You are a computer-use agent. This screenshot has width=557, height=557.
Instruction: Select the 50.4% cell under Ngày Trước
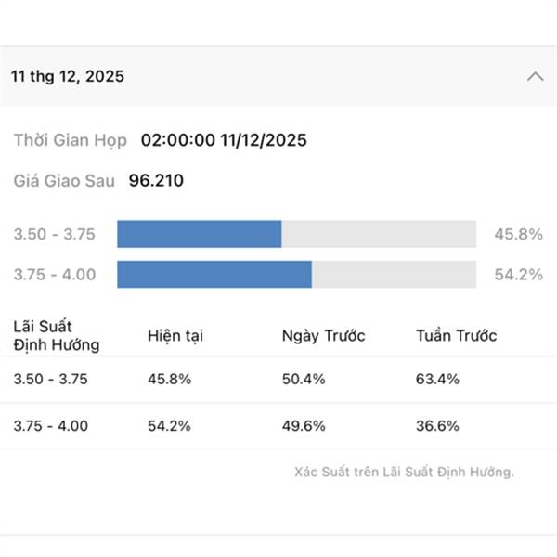[x=304, y=380]
